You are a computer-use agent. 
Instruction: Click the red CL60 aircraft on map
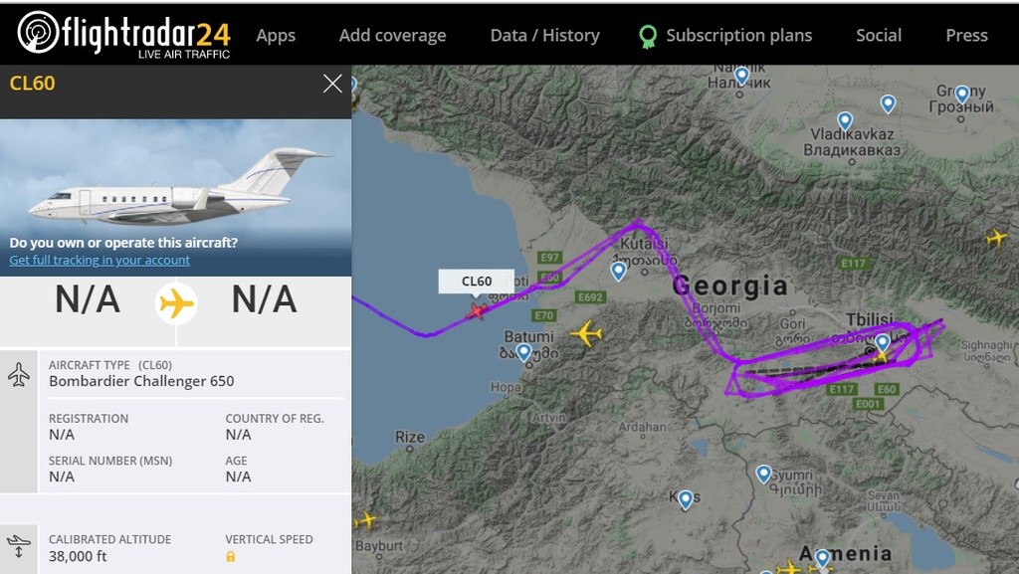pos(477,312)
